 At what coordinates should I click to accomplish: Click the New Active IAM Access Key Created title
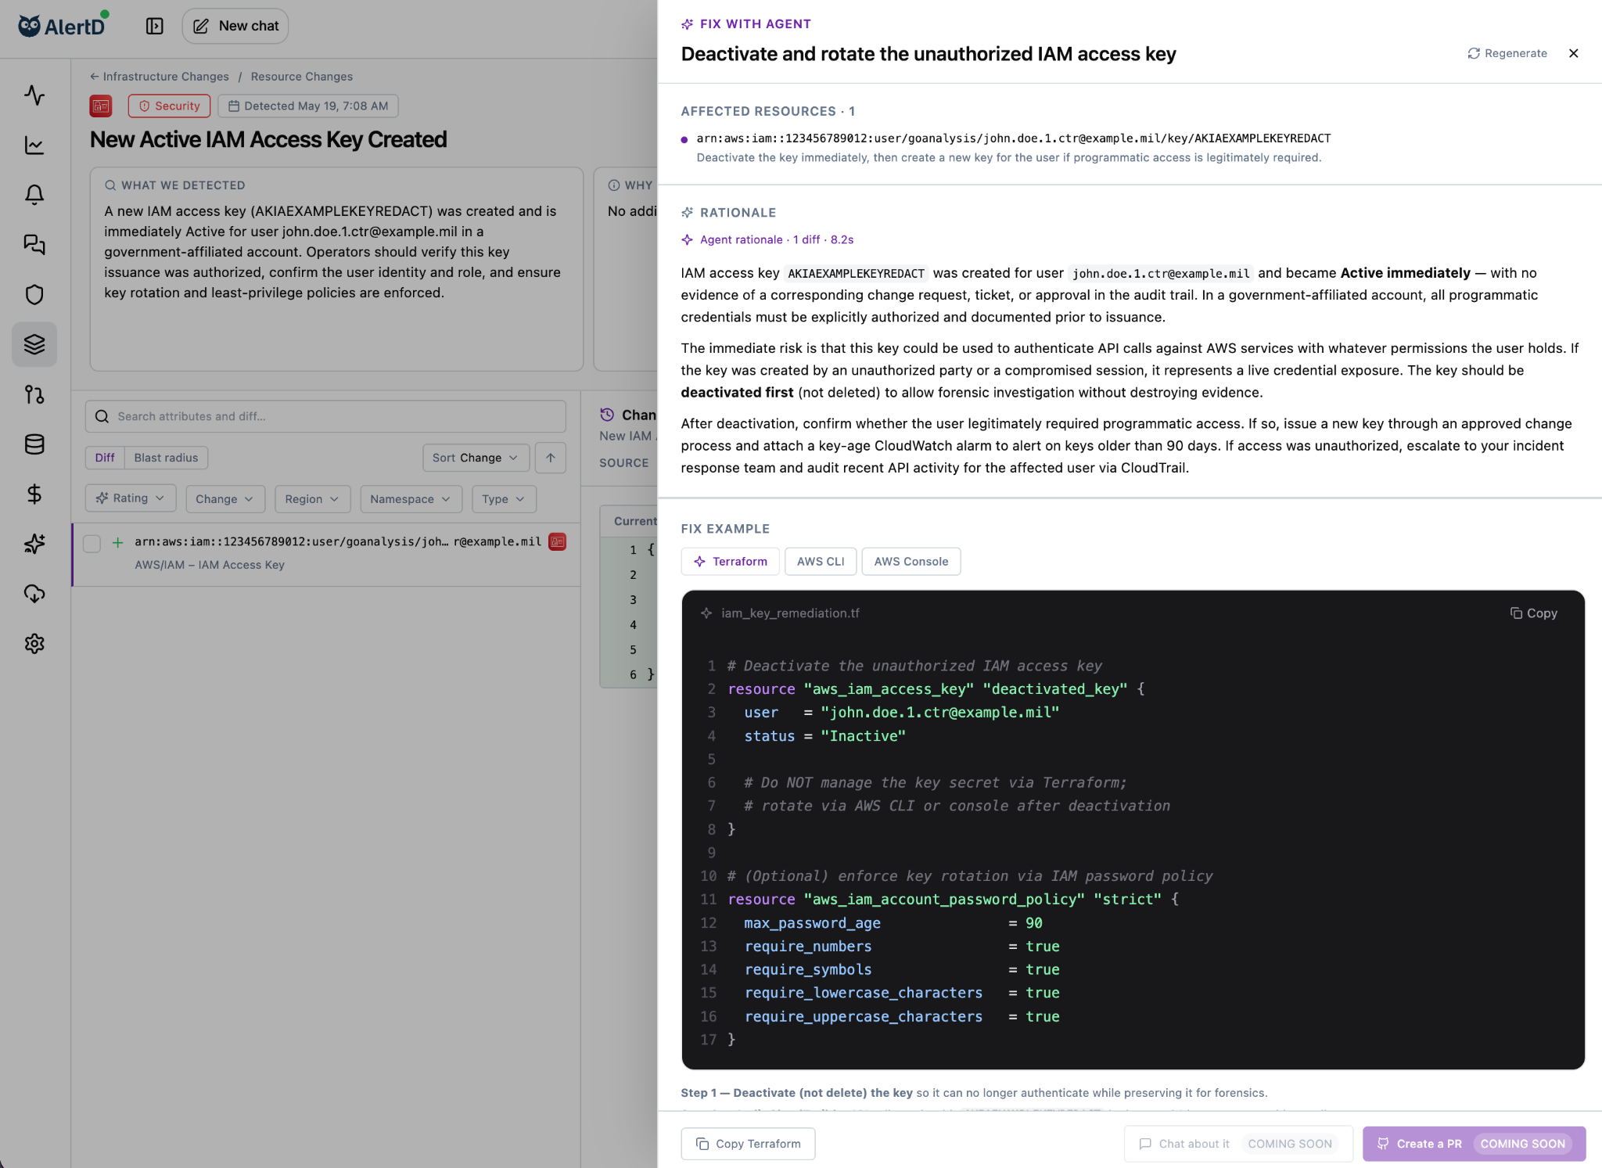[x=268, y=140]
